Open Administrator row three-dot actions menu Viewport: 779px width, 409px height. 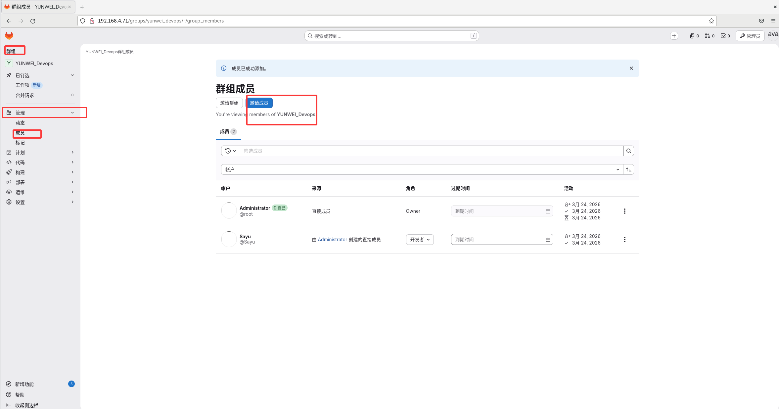624,211
